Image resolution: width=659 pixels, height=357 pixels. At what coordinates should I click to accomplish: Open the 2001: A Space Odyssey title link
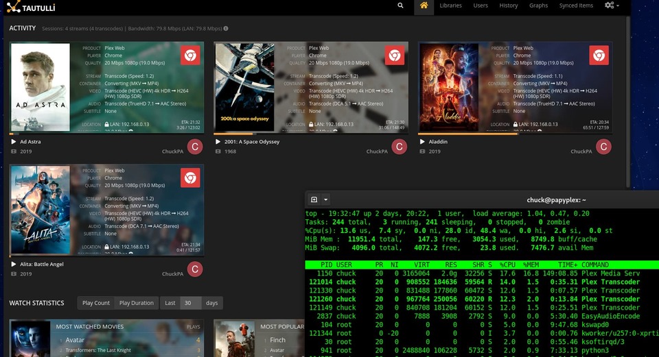click(x=252, y=142)
